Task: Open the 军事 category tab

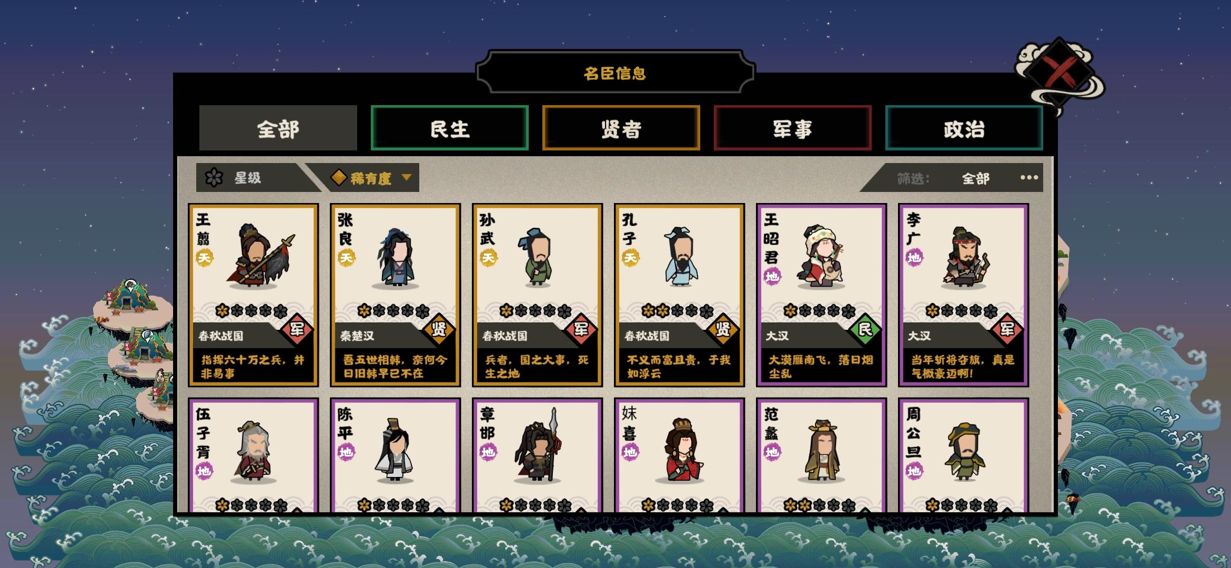Action: click(x=792, y=128)
